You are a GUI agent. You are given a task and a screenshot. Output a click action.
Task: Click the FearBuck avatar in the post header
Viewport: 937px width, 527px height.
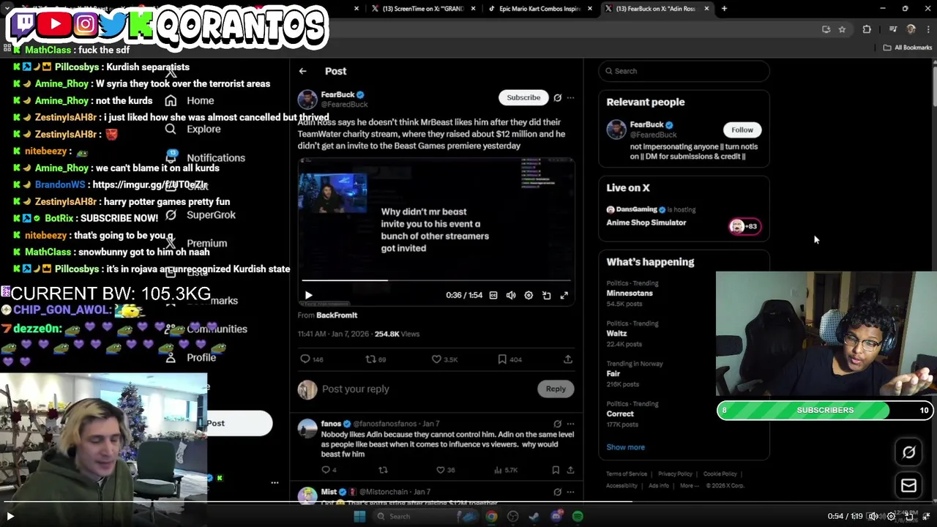click(307, 99)
